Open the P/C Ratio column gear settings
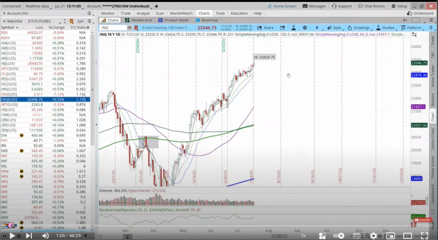438x240 pixels. [88, 28]
